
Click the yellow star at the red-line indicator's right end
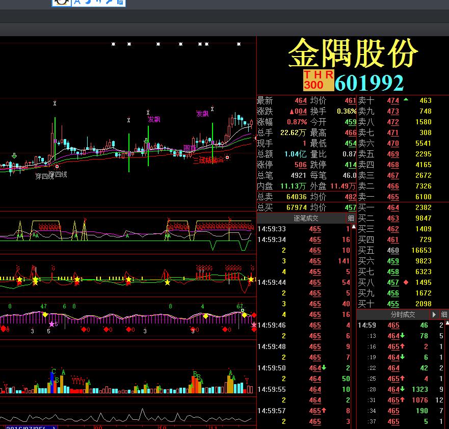(251, 279)
